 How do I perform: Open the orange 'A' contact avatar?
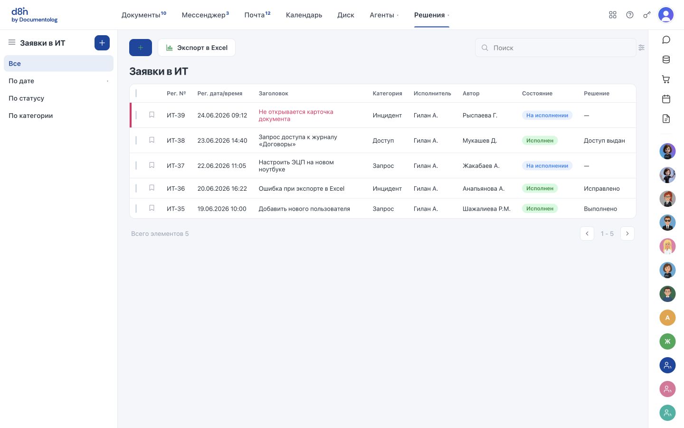(667, 318)
